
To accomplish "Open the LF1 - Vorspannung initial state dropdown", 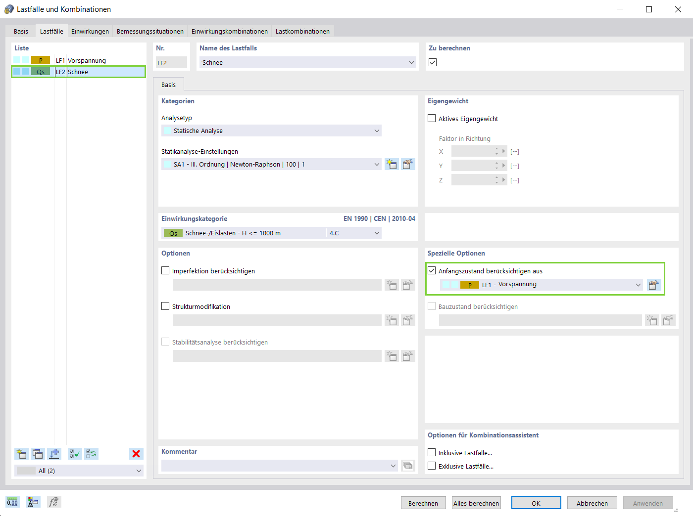I will 638,285.
